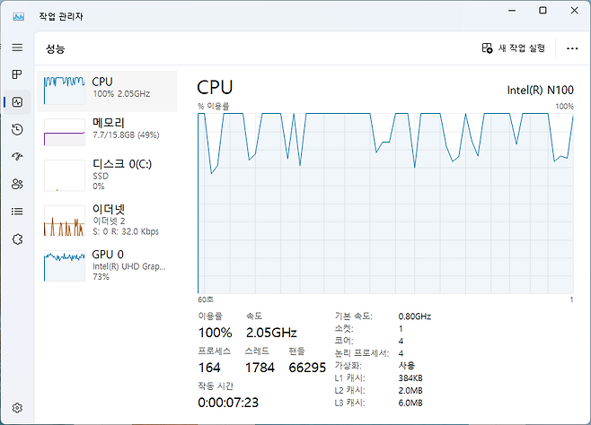Click the CPU usage graph
This screenshot has width=591, height=425.
(x=385, y=202)
